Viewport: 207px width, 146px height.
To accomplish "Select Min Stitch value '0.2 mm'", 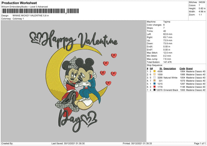I will [167, 56].
